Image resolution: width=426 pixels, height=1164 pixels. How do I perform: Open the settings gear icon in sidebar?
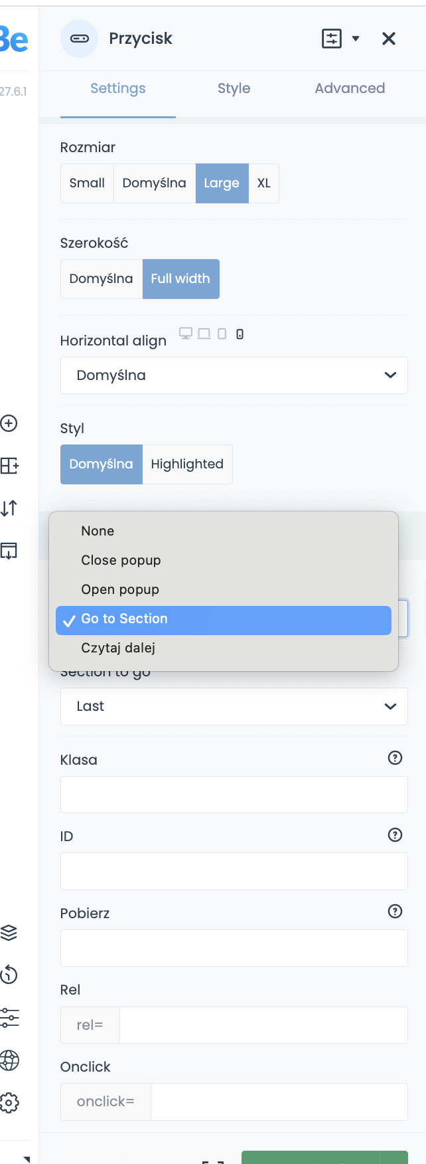(x=9, y=1103)
